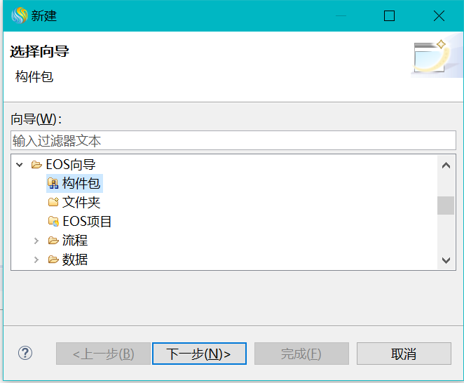Open help via question mark icon
The width and height of the screenshot is (464, 383).
click(x=25, y=353)
